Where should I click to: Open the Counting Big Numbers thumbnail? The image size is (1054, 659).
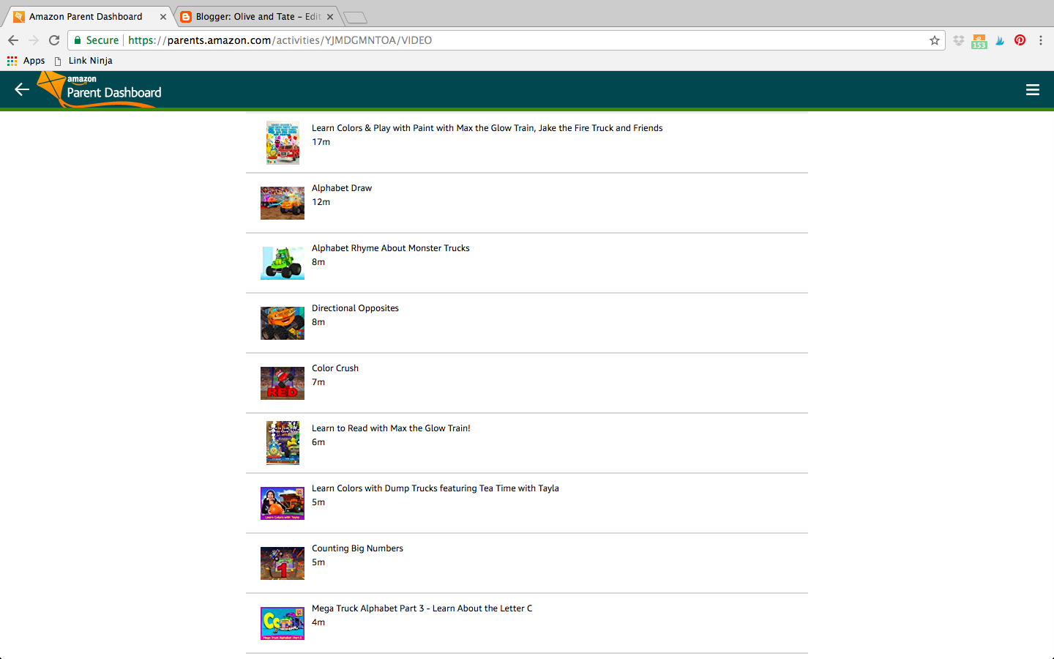(x=283, y=563)
